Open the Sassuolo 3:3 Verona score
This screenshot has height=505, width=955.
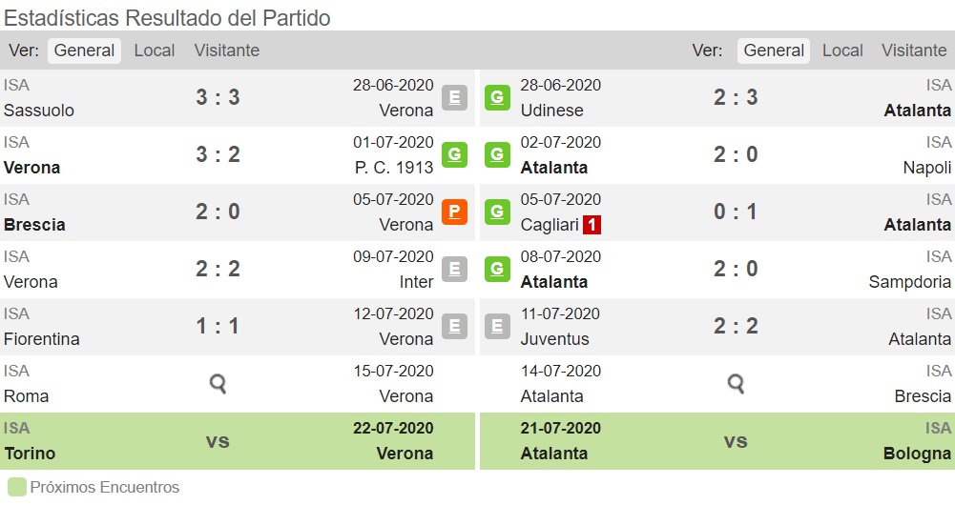pyautogui.click(x=218, y=97)
